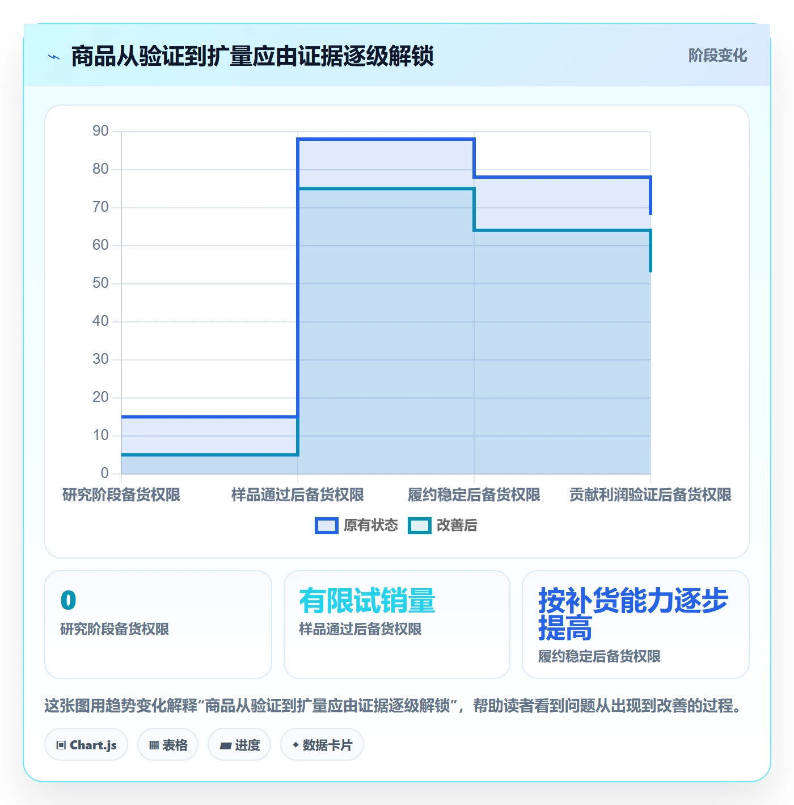
Task: Select the Chart.js tag chip
Action: [x=86, y=745]
